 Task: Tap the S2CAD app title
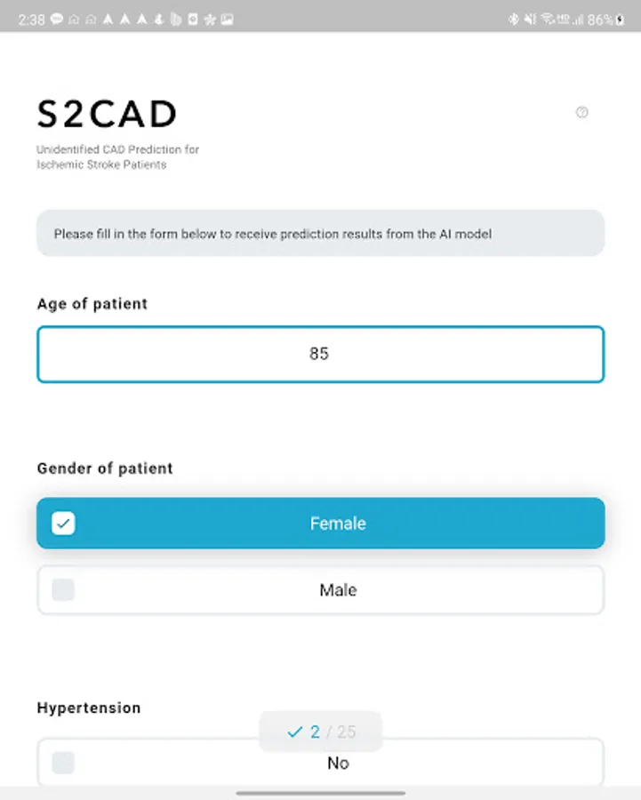(x=107, y=114)
